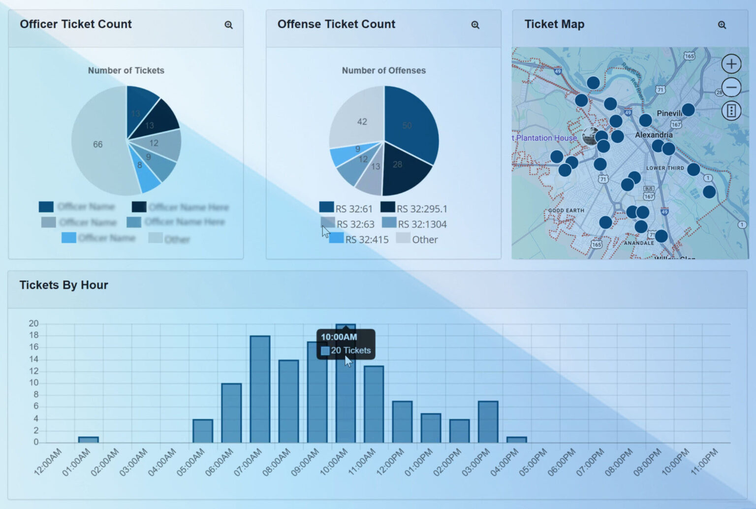This screenshot has width=756, height=509.
Task: Open the map layers control icon
Action: pyautogui.click(x=731, y=111)
